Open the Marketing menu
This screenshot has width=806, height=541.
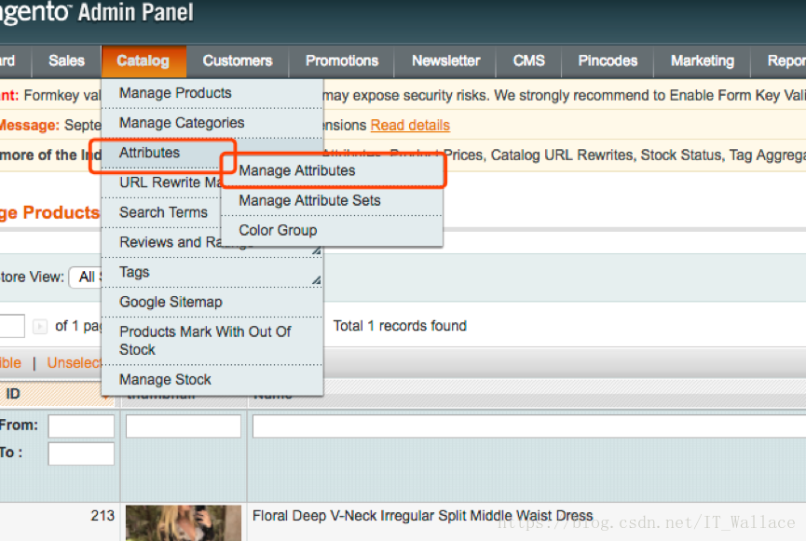click(703, 61)
